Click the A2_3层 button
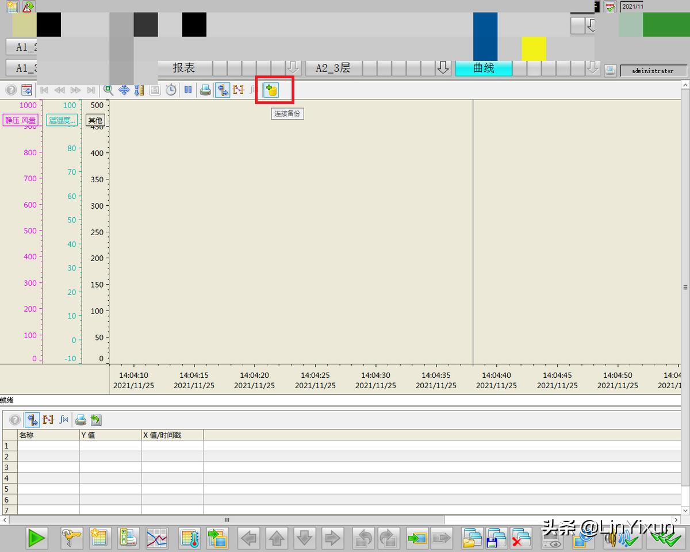The width and height of the screenshot is (690, 552). coord(333,68)
